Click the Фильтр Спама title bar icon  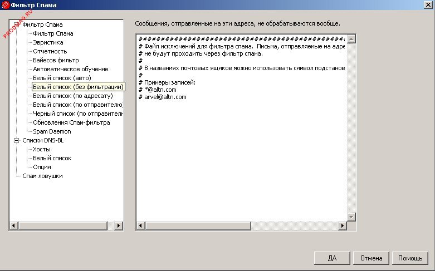pos(6,5)
